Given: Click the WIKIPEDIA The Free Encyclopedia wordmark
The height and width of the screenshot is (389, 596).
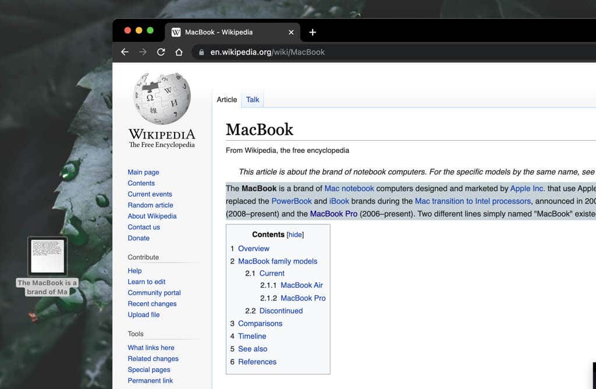Looking at the screenshot, I should click(162, 138).
